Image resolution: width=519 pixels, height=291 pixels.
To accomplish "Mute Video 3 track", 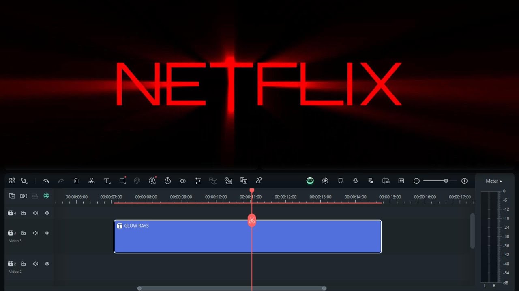I will point(35,233).
